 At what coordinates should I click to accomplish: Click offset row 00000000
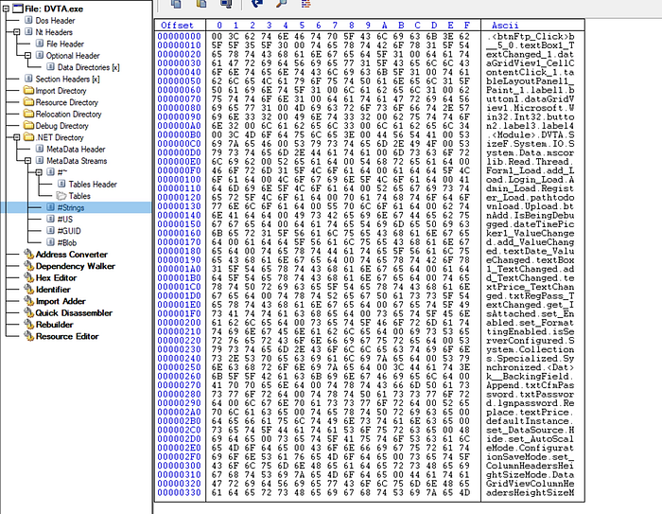click(x=180, y=37)
